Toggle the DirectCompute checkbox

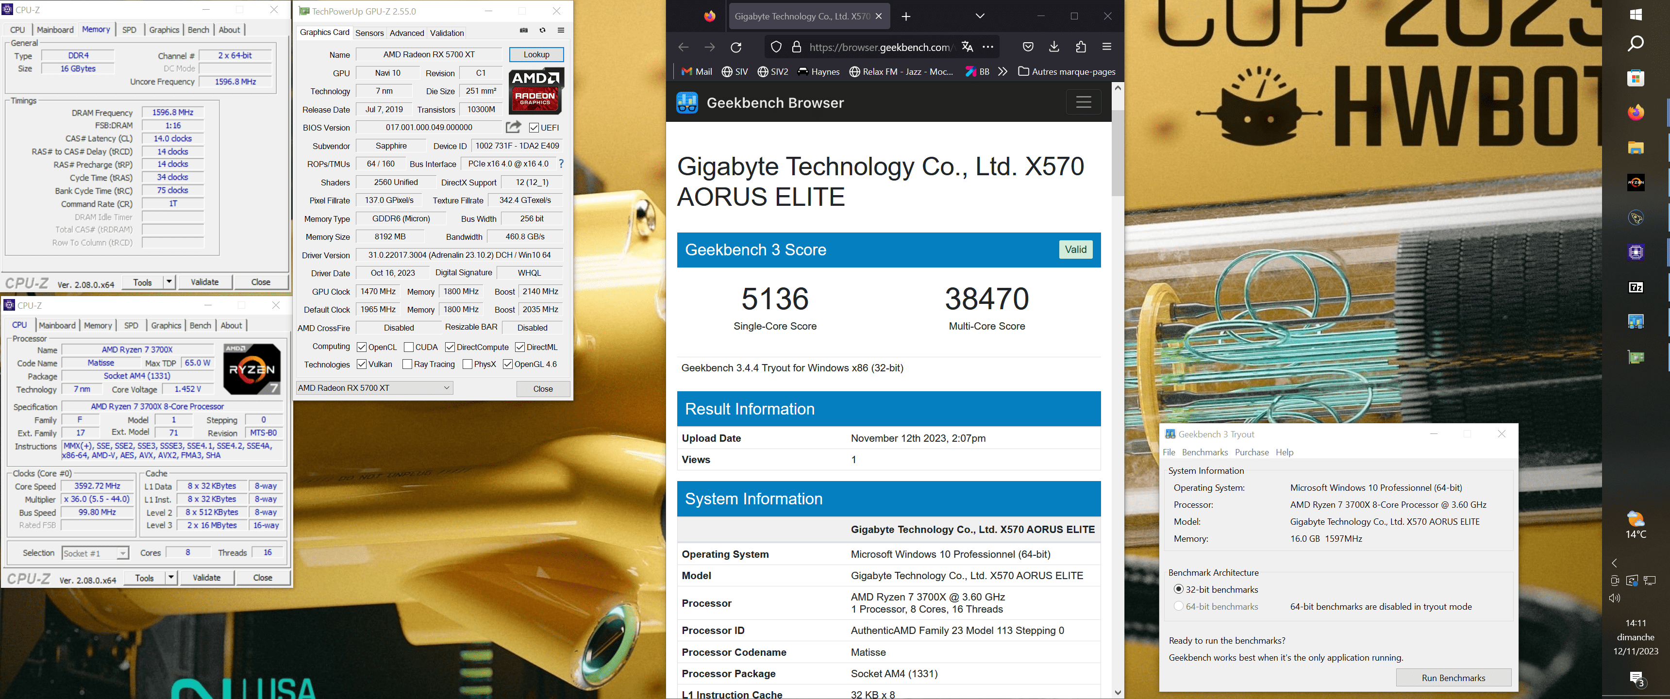point(450,348)
